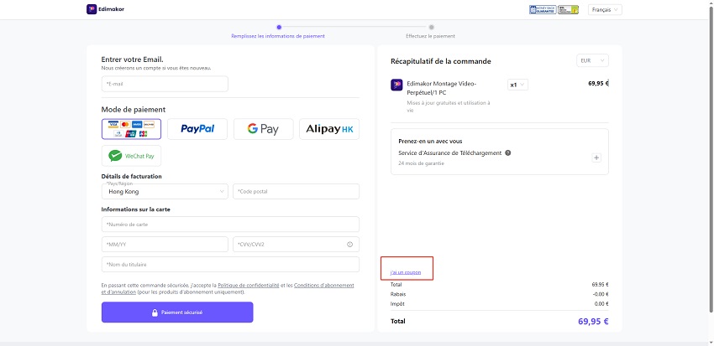The height and width of the screenshot is (346, 714).
Task: Add the download insurance service with plus icon
Action: (x=596, y=158)
